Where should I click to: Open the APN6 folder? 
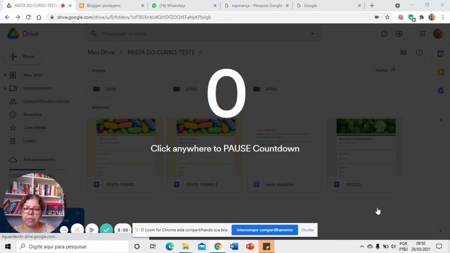point(284,89)
